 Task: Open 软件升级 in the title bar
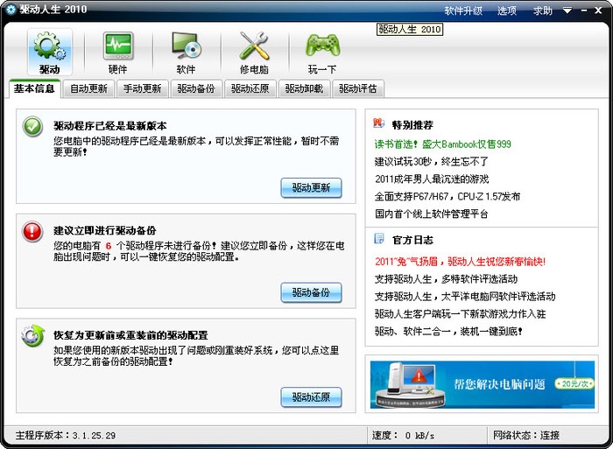pyautogui.click(x=463, y=11)
